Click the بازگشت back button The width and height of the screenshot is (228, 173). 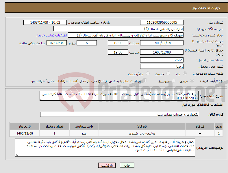(107, 165)
